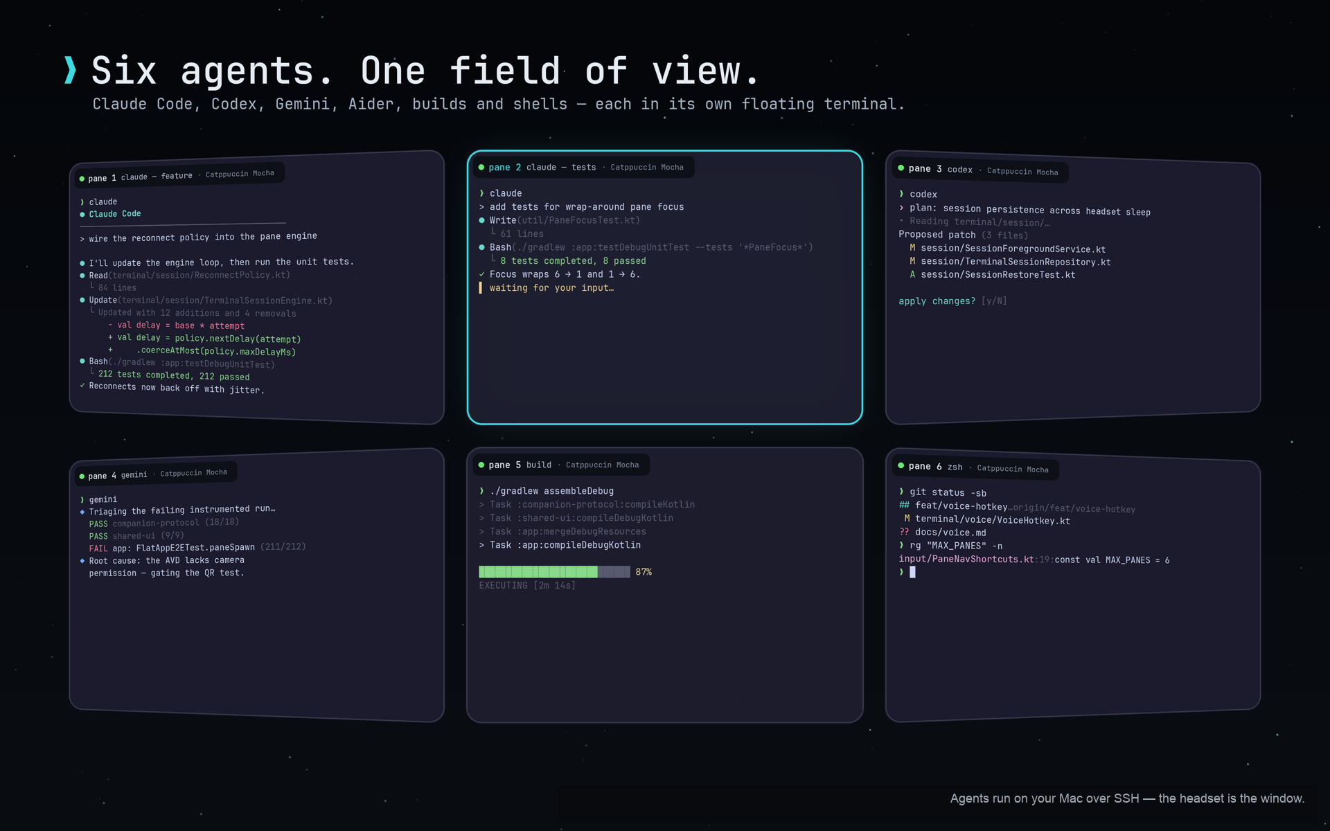This screenshot has height=831, width=1330.
Task: Click 'Reconnects now back off with jitter.' line
Action: (x=177, y=388)
